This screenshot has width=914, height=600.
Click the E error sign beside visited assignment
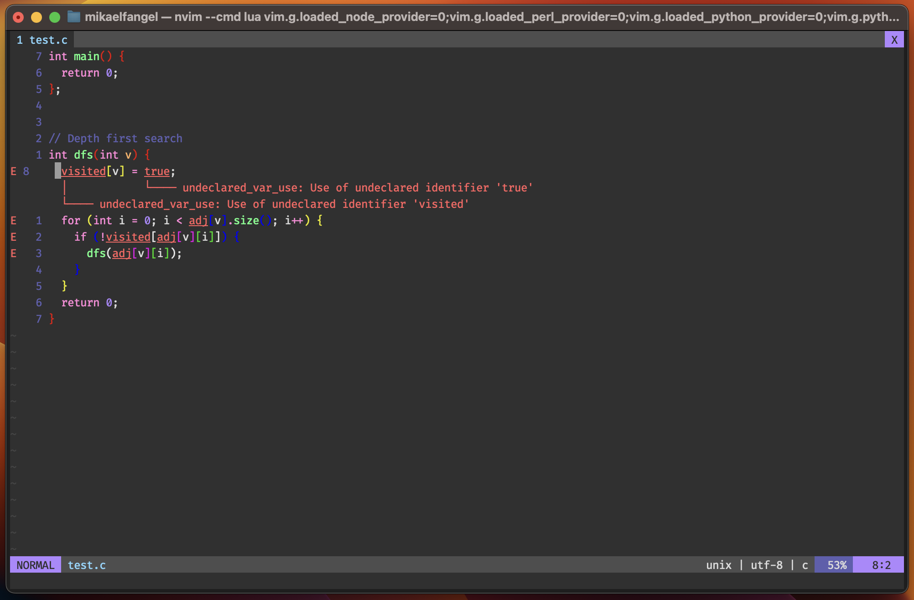(x=13, y=171)
